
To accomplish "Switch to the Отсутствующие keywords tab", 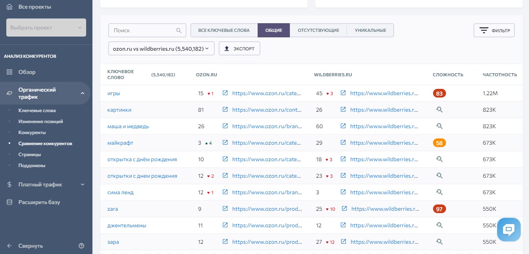I will click(318, 30).
